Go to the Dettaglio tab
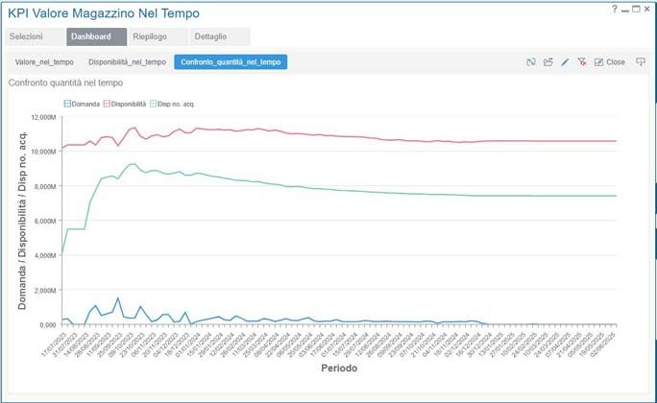 coord(210,36)
